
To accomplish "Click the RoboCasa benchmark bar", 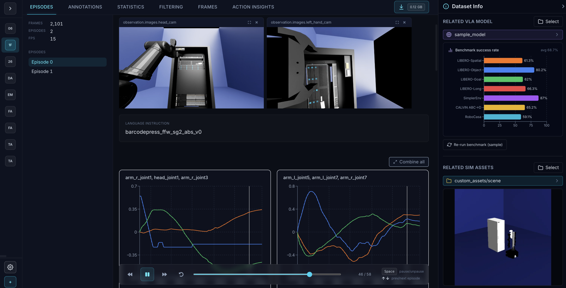I will tap(502, 117).
